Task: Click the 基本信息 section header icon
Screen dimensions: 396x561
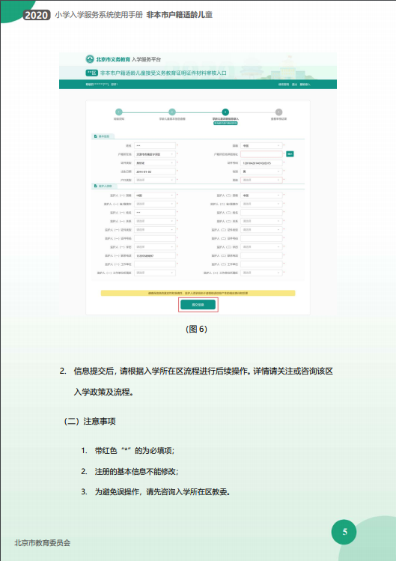Action: [96, 136]
